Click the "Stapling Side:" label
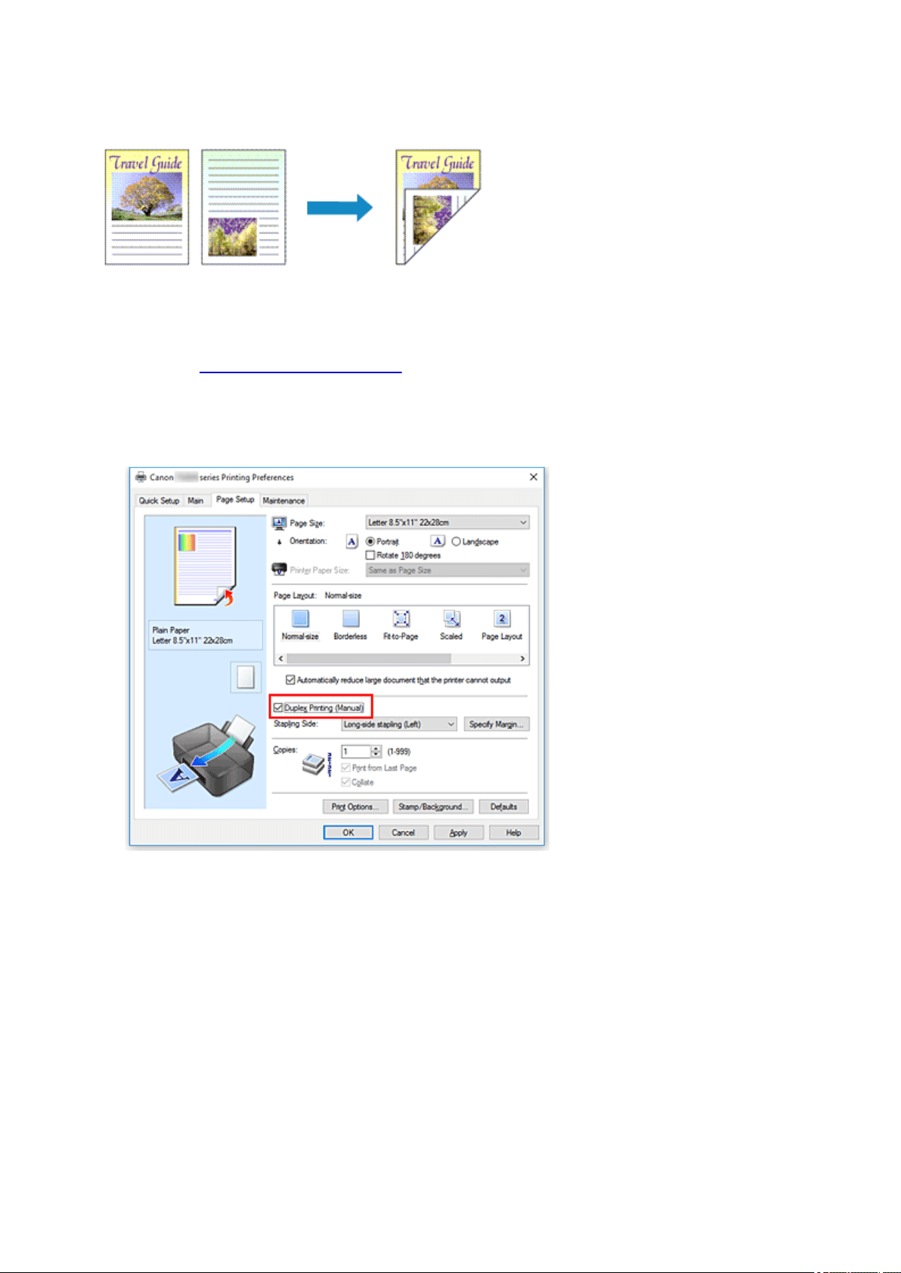The height and width of the screenshot is (1273, 901). [296, 724]
